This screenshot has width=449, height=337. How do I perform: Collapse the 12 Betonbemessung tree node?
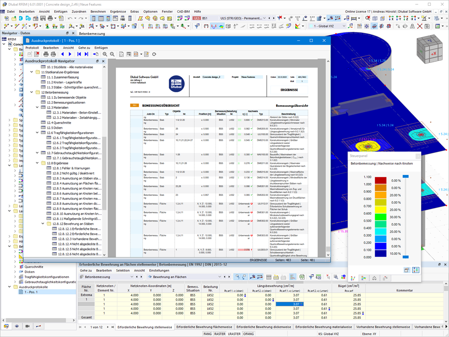(32, 92)
